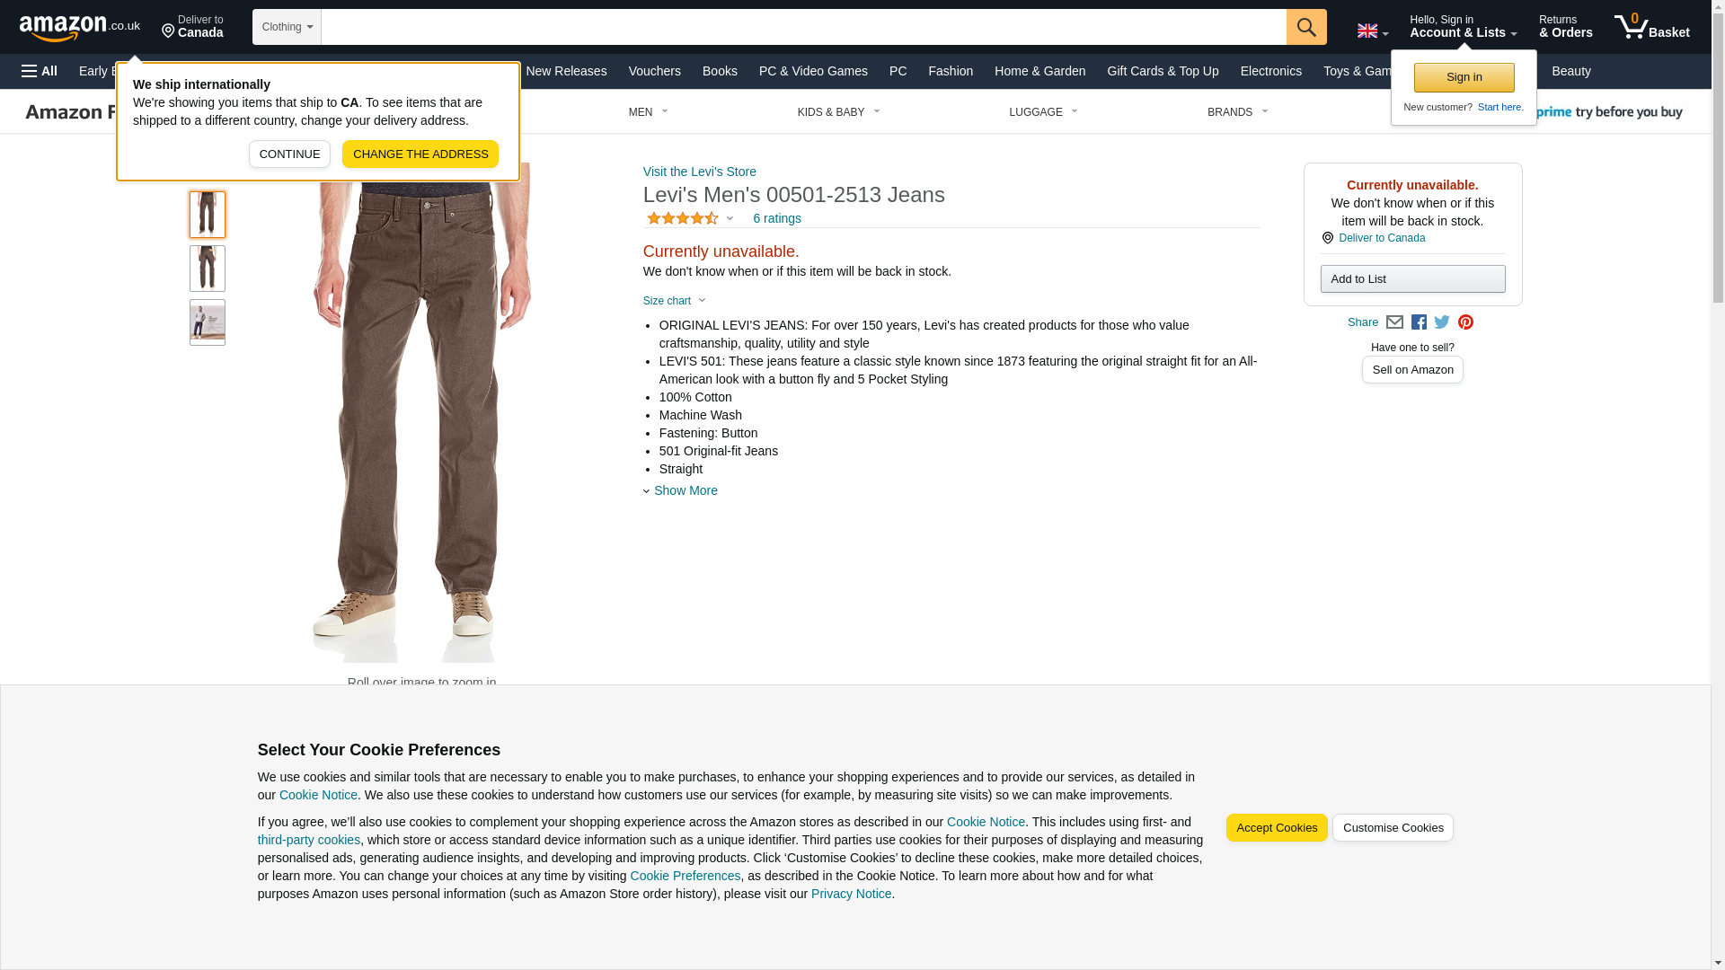Open the Amazon.co.uk logo homepage
Viewport: 1725px width, 970px height.
click(80, 28)
